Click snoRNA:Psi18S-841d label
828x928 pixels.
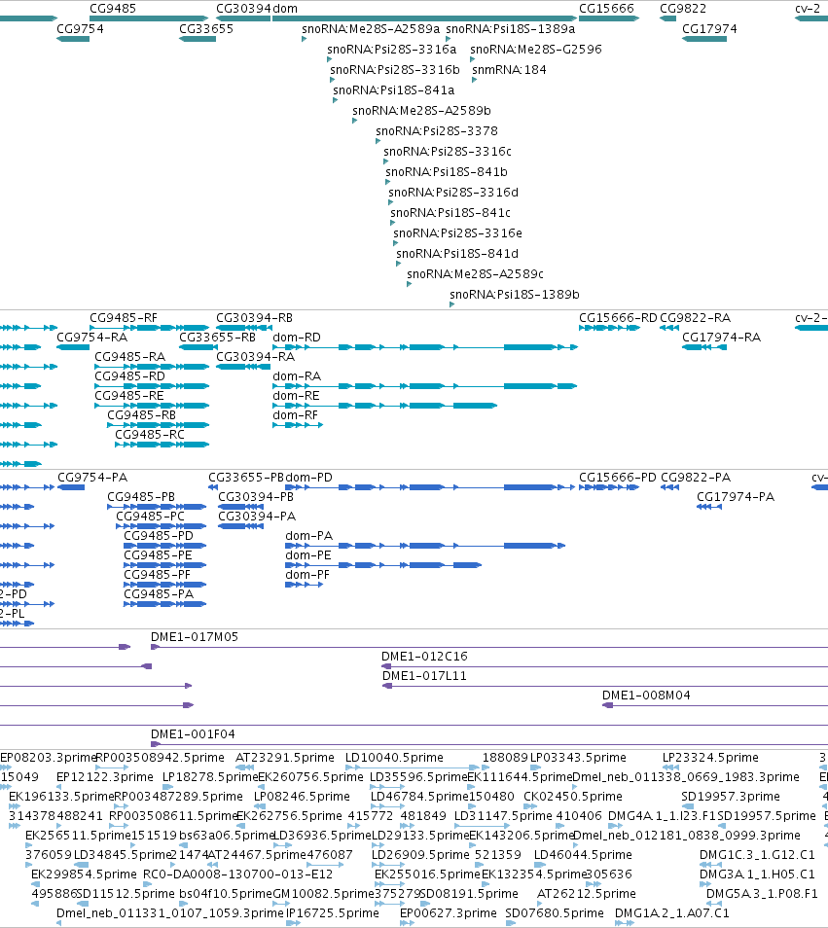click(457, 253)
